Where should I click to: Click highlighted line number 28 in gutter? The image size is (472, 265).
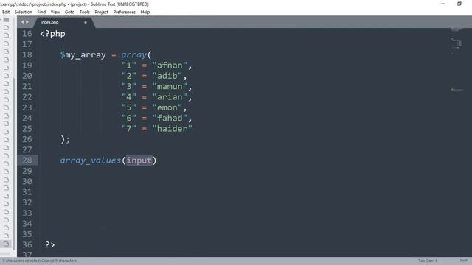pos(27,160)
